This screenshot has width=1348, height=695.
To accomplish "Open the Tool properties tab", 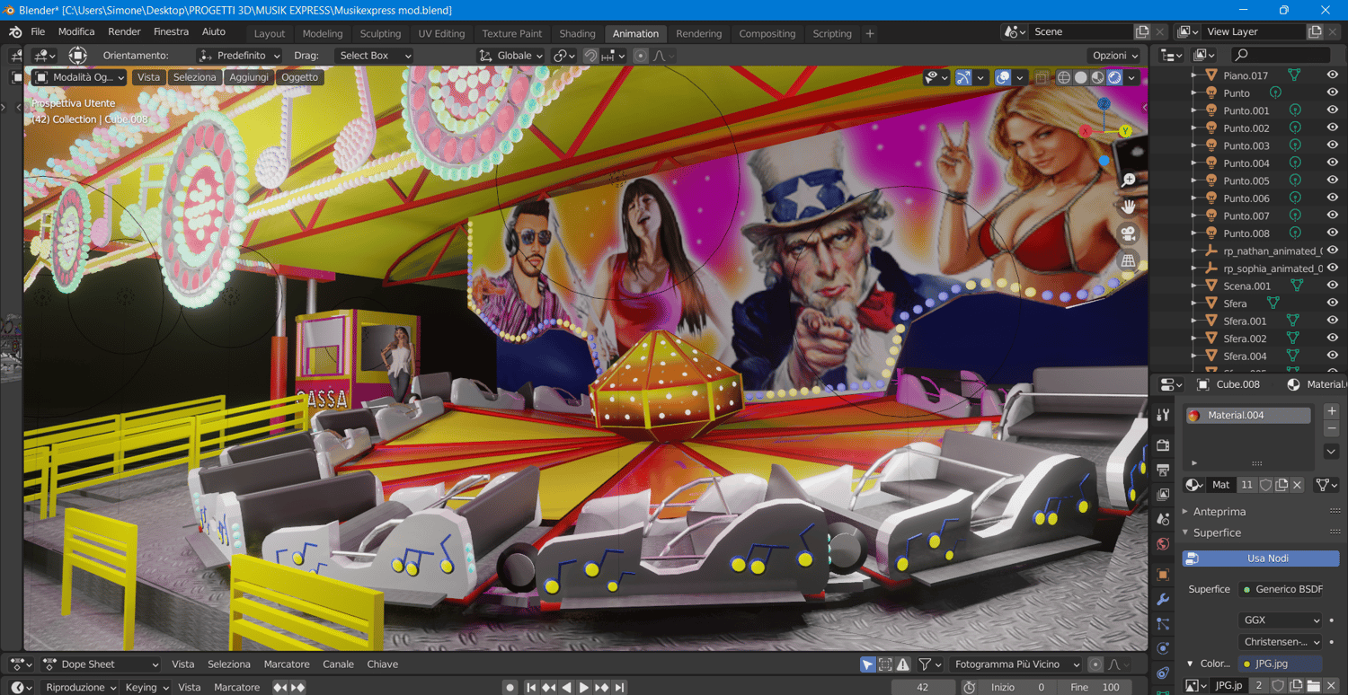I will (x=1163, y=415).
